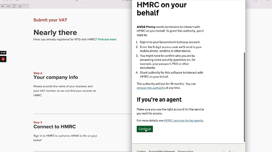This screenshot has height=152, width=272.
Task: Click 'Please provide the name of your business' text
Action: tap(65, 91)
